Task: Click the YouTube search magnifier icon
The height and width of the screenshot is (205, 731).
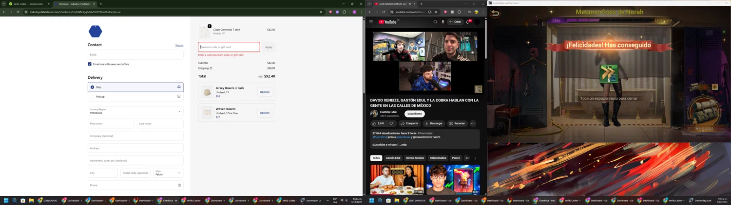Action: pyautogui.click(x=435, y=22)
